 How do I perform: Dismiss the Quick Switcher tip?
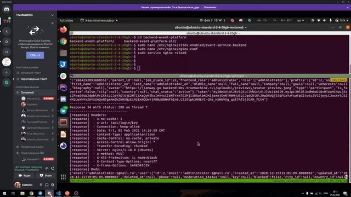[53, 23]
